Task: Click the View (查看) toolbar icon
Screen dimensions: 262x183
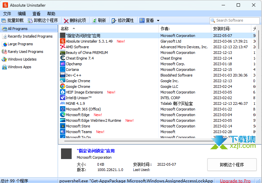Action: (x=142, y=21)
